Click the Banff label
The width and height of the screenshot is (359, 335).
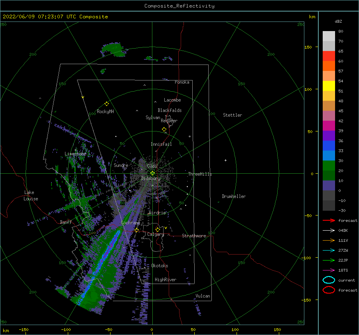[66, 222]
